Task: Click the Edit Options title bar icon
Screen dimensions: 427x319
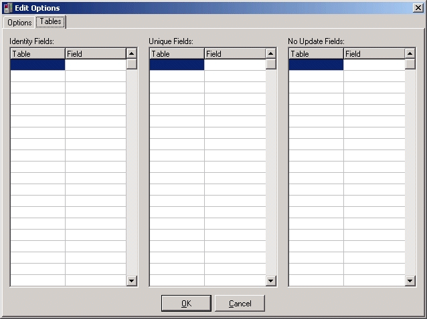Action: point(7,8)
